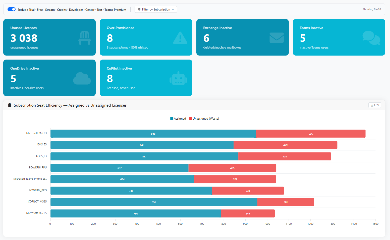
Task: Toggle the Unassigned (Waste) legend color box
Action: pyautogui.click(x=191, y=118)
